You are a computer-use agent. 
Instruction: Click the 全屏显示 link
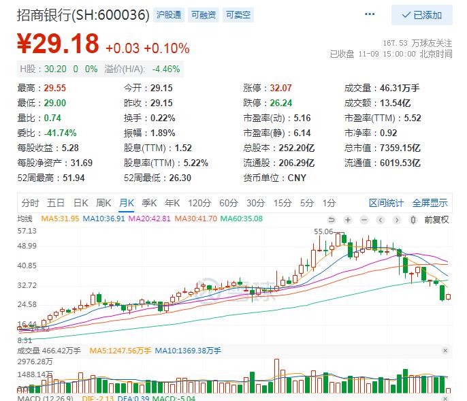click(430, 203)
